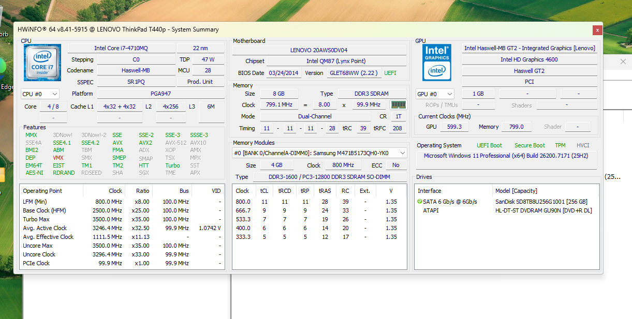Image resolution: width=632 pixels, height=319 pixels.
Task: Click the 8 GB memory size field
Action: point(278,94)
